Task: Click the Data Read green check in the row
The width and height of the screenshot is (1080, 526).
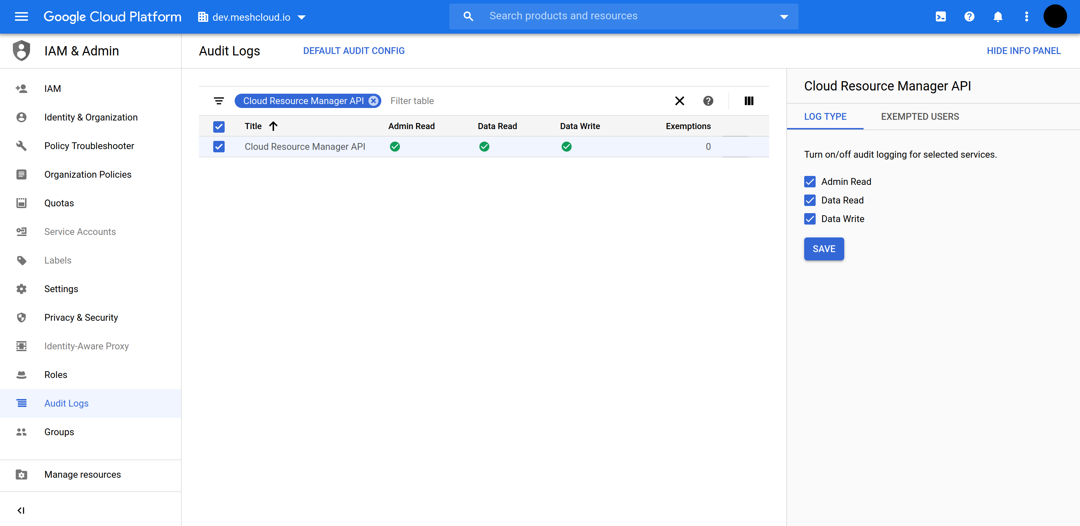Action: coord(484,147)
